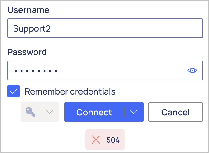Toggle the 'Remember credentials' label text

pyautogui.click(x=70, y=91)
